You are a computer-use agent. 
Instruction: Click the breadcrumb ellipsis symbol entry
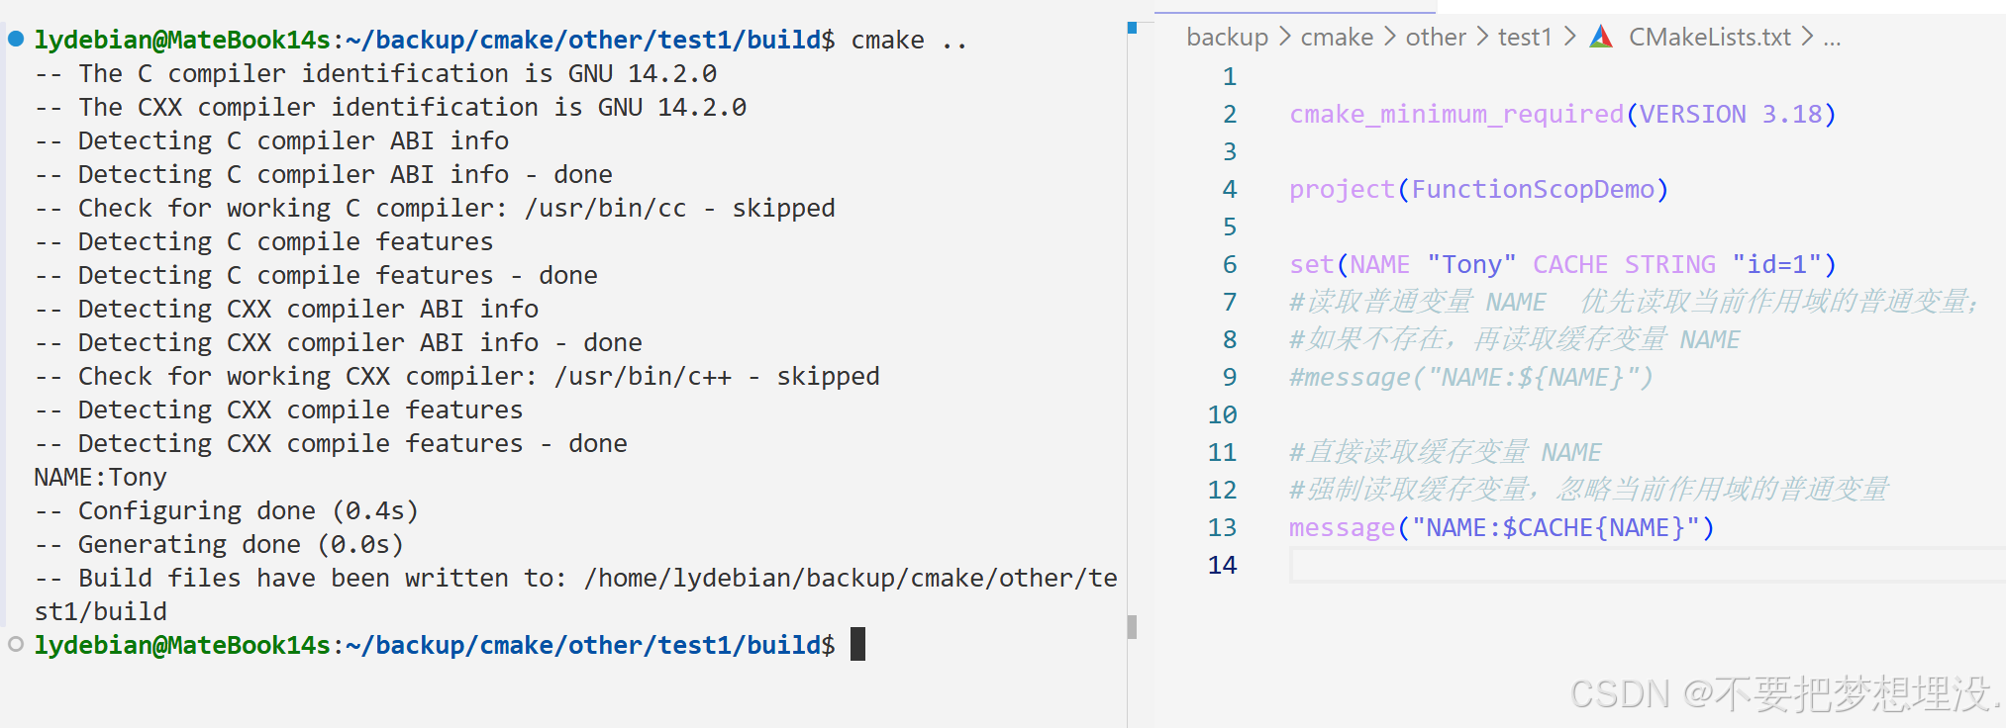click(x=1832, y=40)
